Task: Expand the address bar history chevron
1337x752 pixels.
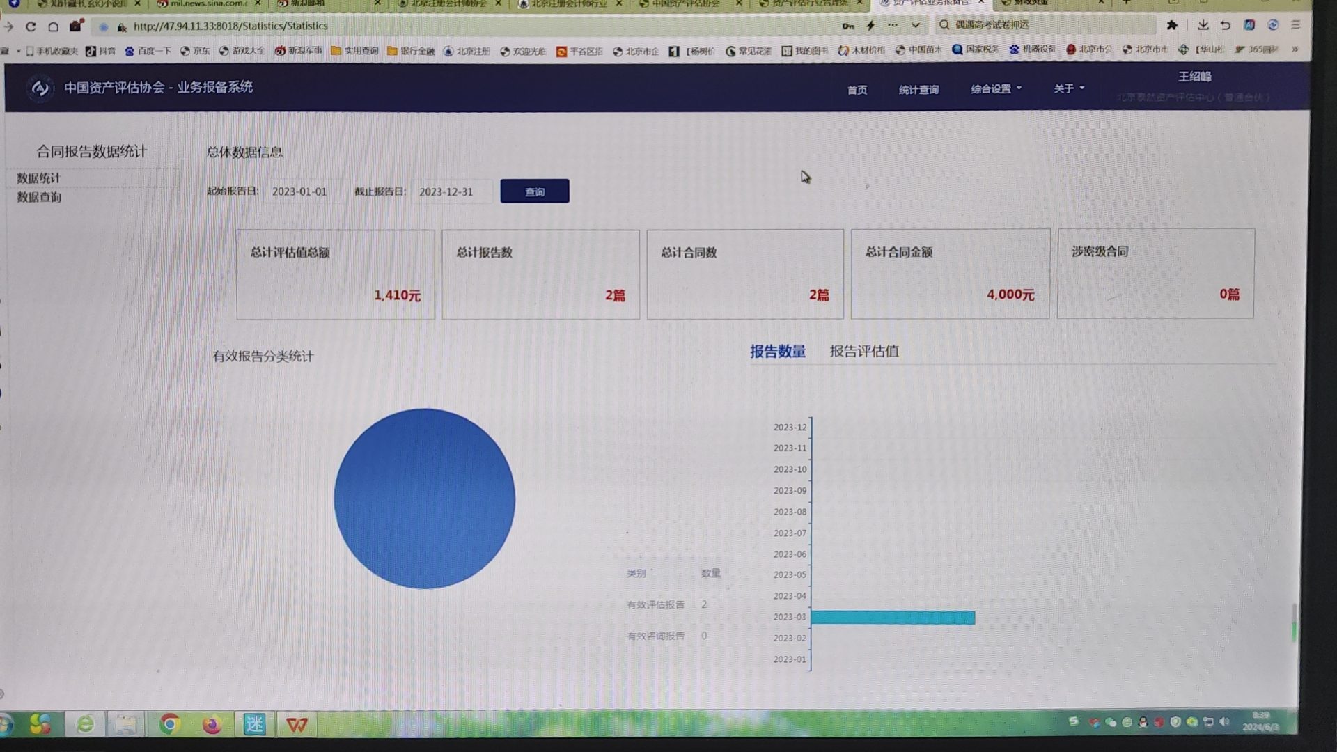Action: pyautogui.click(x=915, y=26)
